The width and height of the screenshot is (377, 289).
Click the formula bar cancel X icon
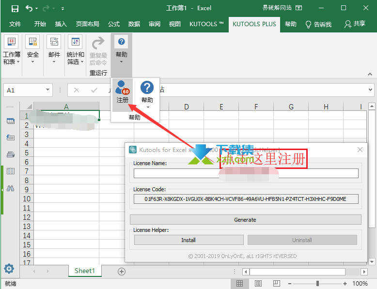(77, 90)
